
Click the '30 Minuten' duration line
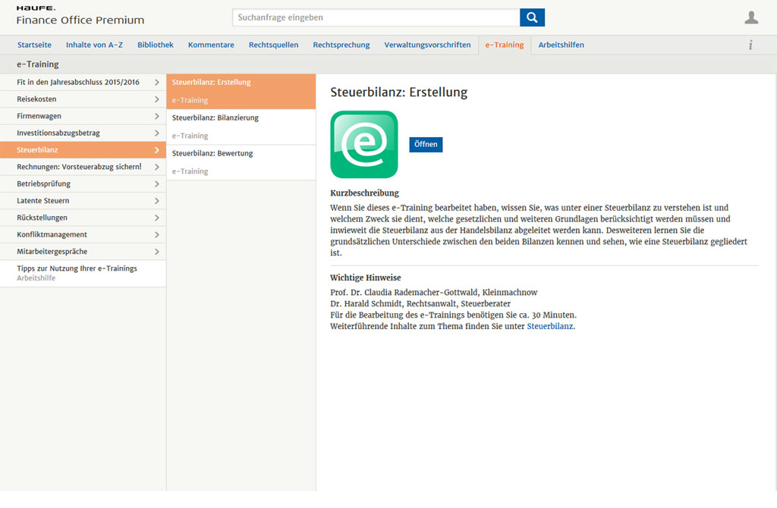coord(454,315)
